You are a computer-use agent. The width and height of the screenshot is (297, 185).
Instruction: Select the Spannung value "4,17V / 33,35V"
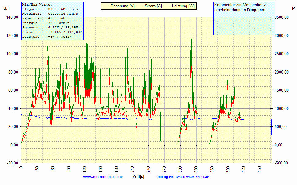pyautogui.click(x=63, y=28)
